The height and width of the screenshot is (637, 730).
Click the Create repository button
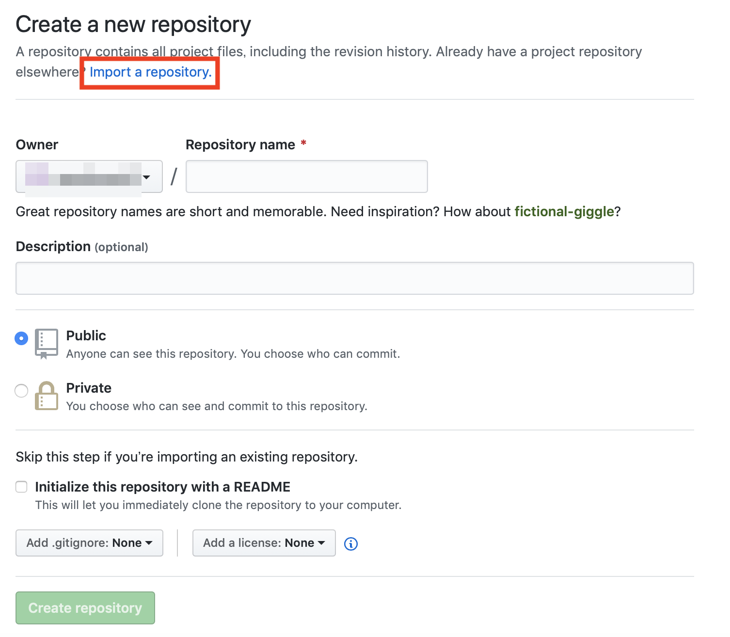[x=85, y=608]
